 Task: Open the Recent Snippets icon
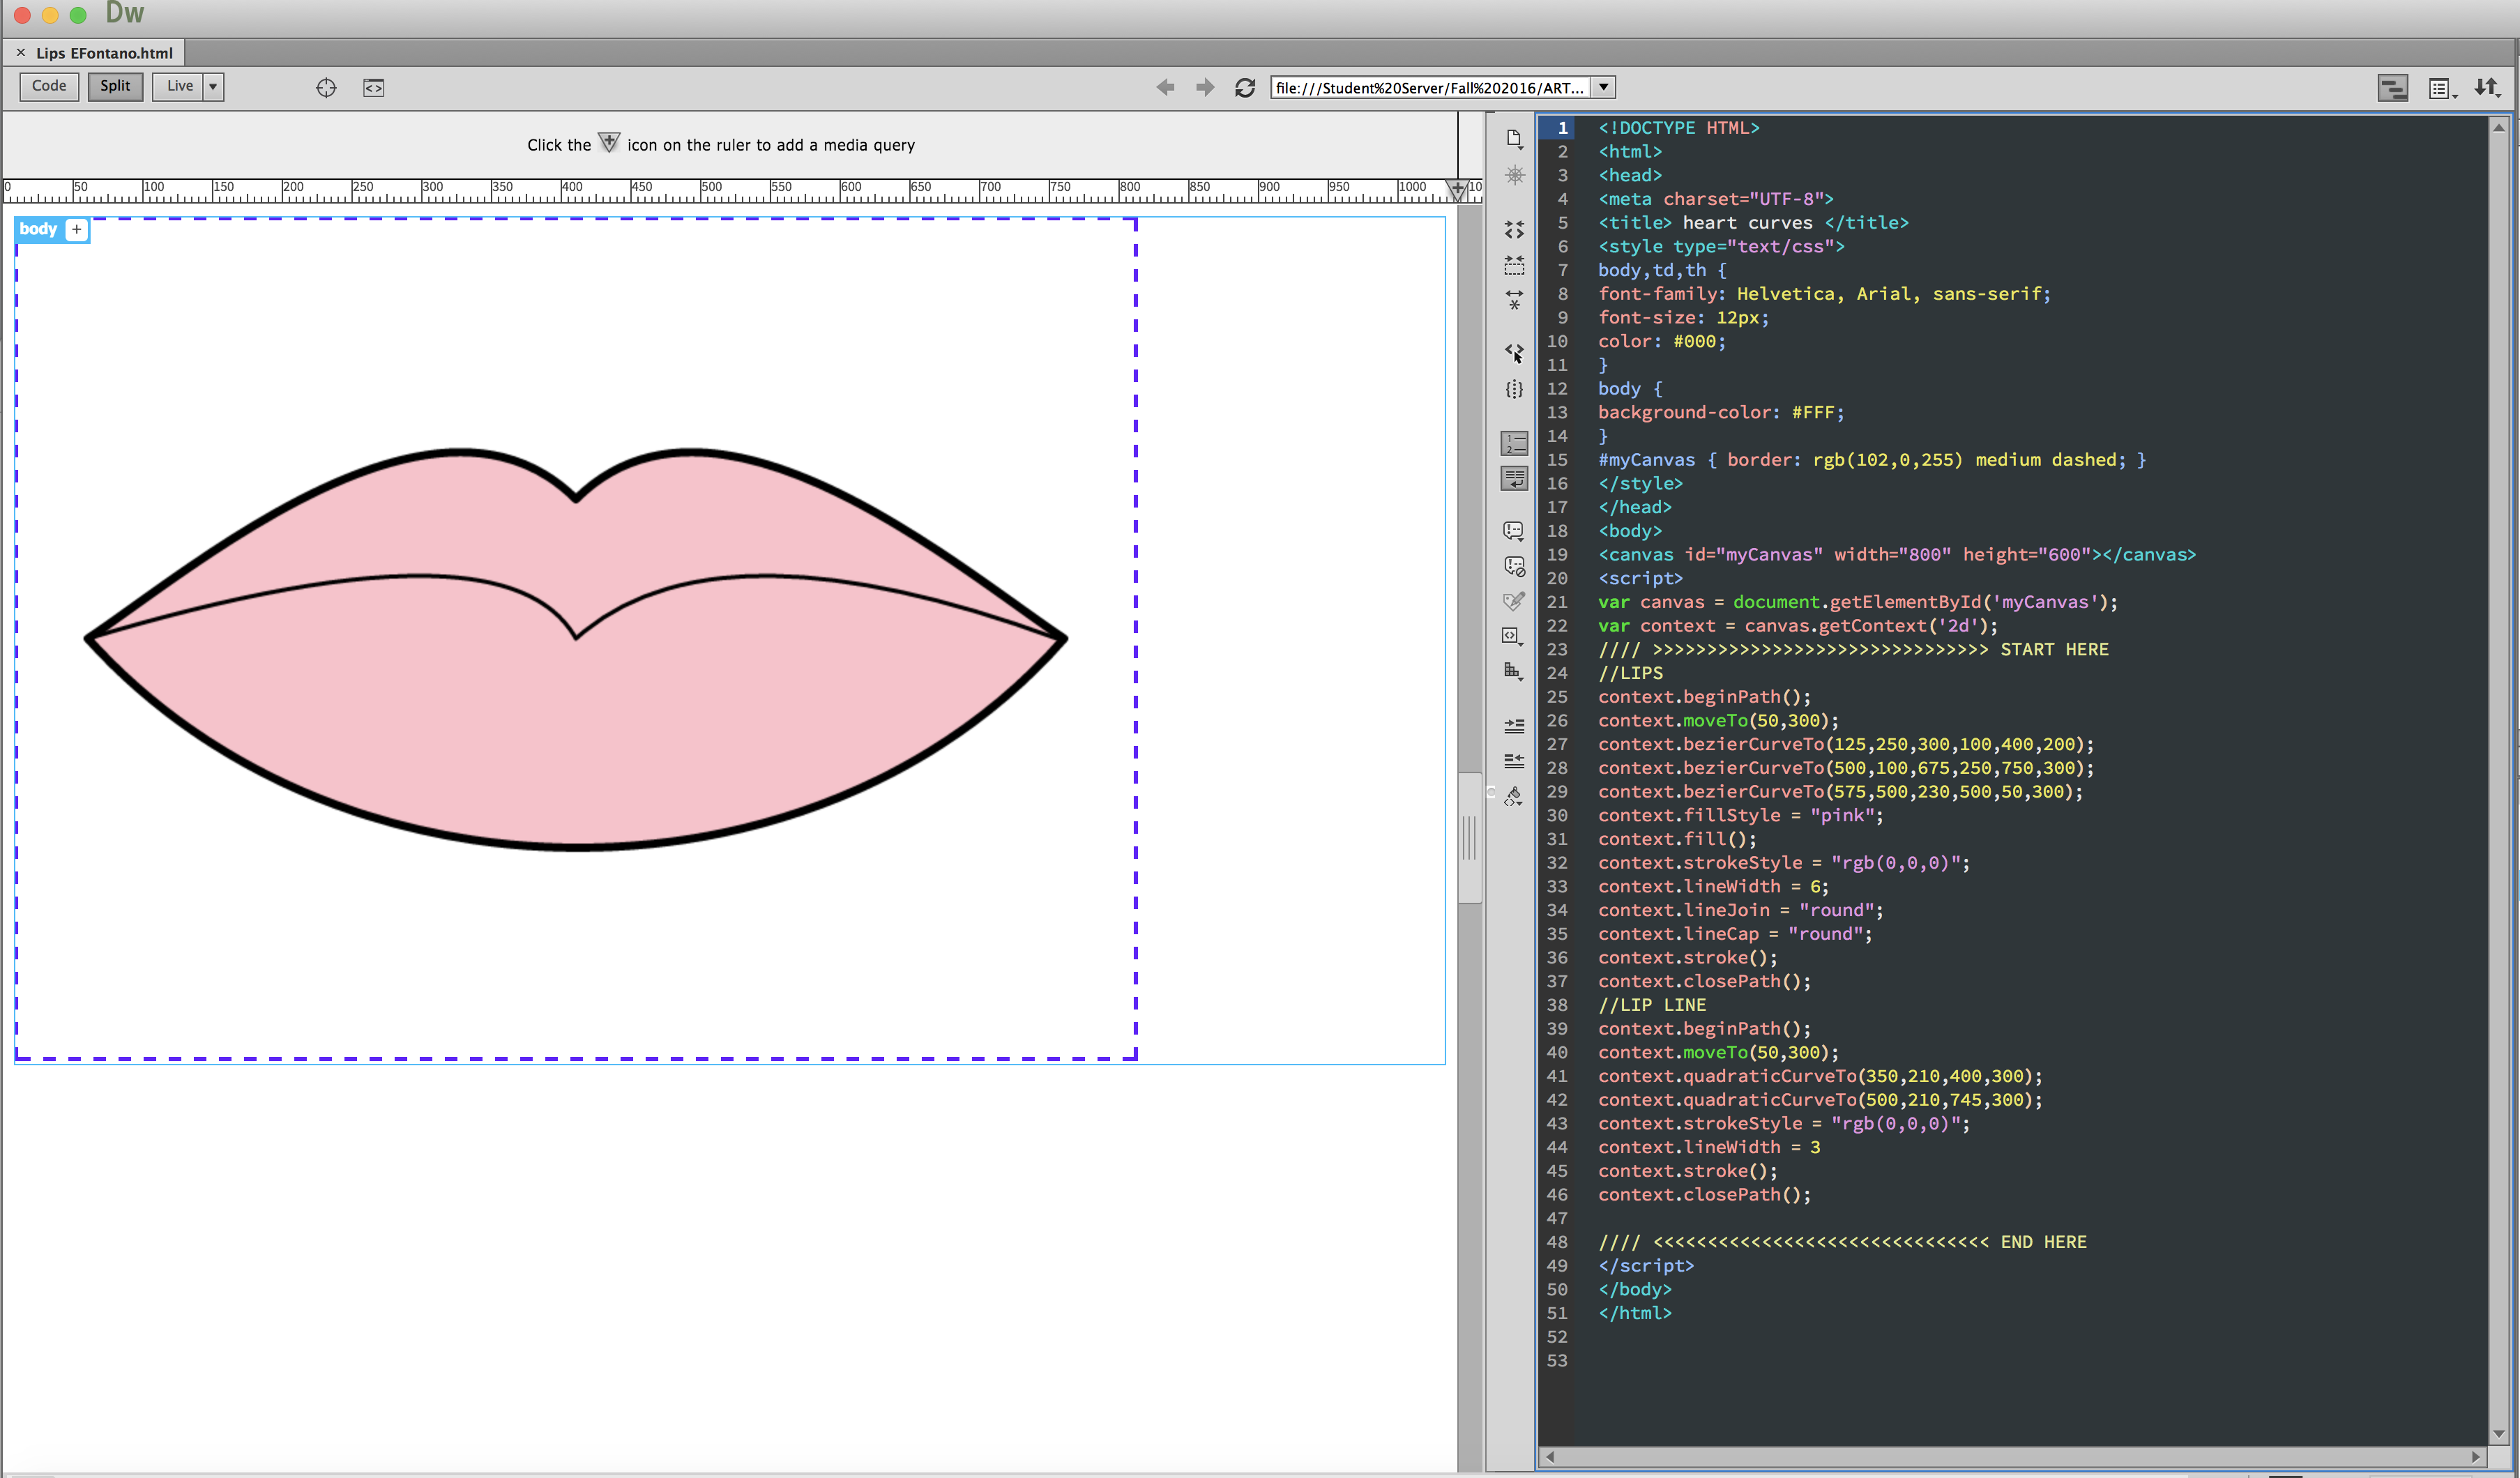[1514, 671]
